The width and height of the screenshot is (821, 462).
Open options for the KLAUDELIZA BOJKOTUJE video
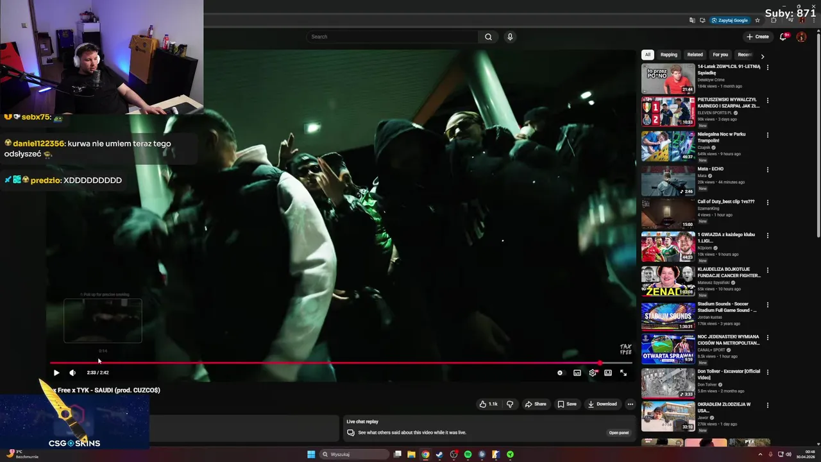pos(768,270)
